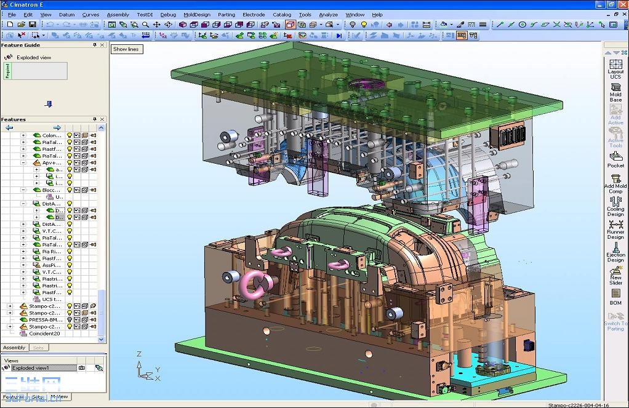Click the Open File folder icon
Viewport: 629px width, 408px height.
click(x=22, y=25)
